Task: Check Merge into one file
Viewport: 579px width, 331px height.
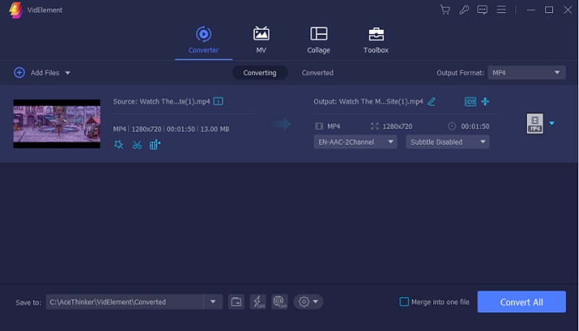Action: pos(405,302)
